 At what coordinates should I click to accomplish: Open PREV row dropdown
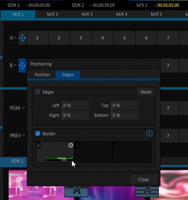pyautogui.click(x=17, y=136)
